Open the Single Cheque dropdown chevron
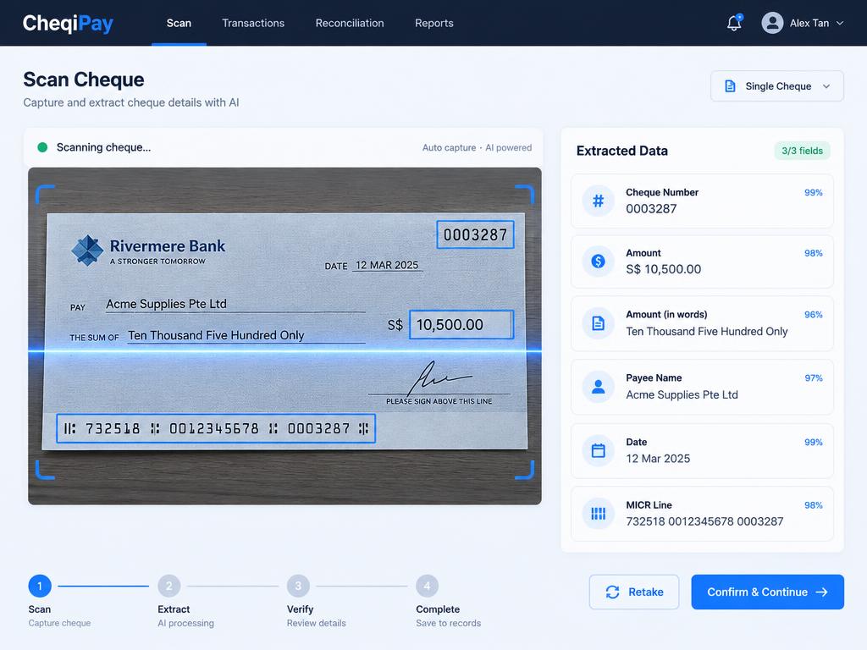Image resolution: width=867 pixels, height=650 pixels. coord(826,86)
